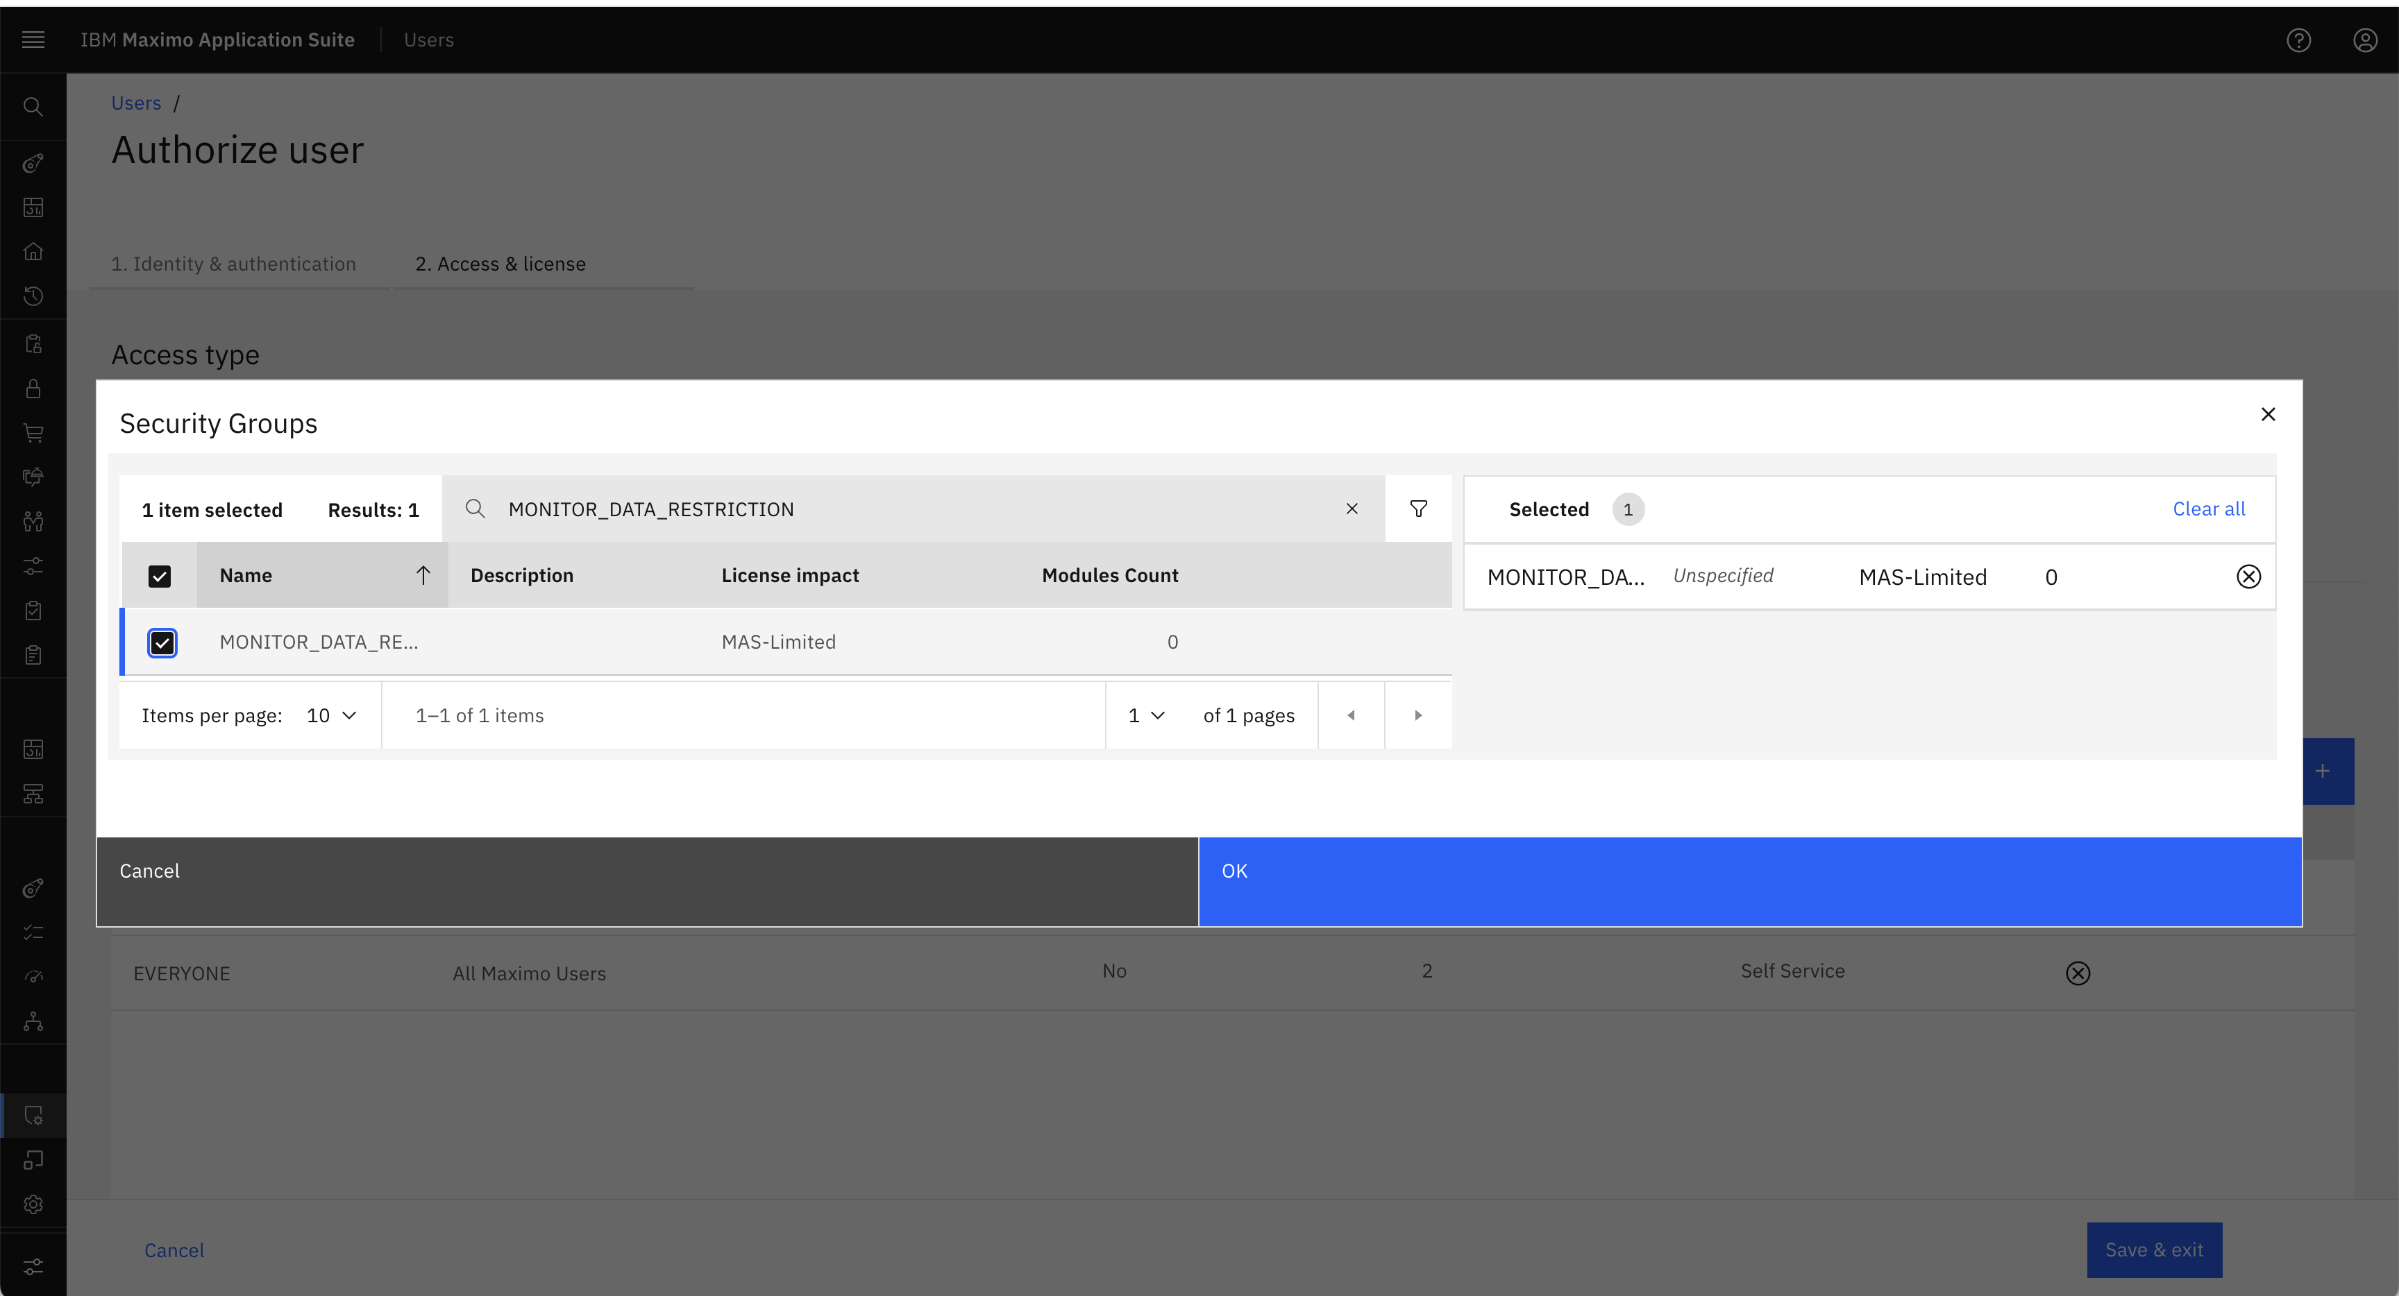Viewport: 2399px width, 1296px height.
Task: Switch to Identity & authentication tab
Action: click(x=234, y=264)
